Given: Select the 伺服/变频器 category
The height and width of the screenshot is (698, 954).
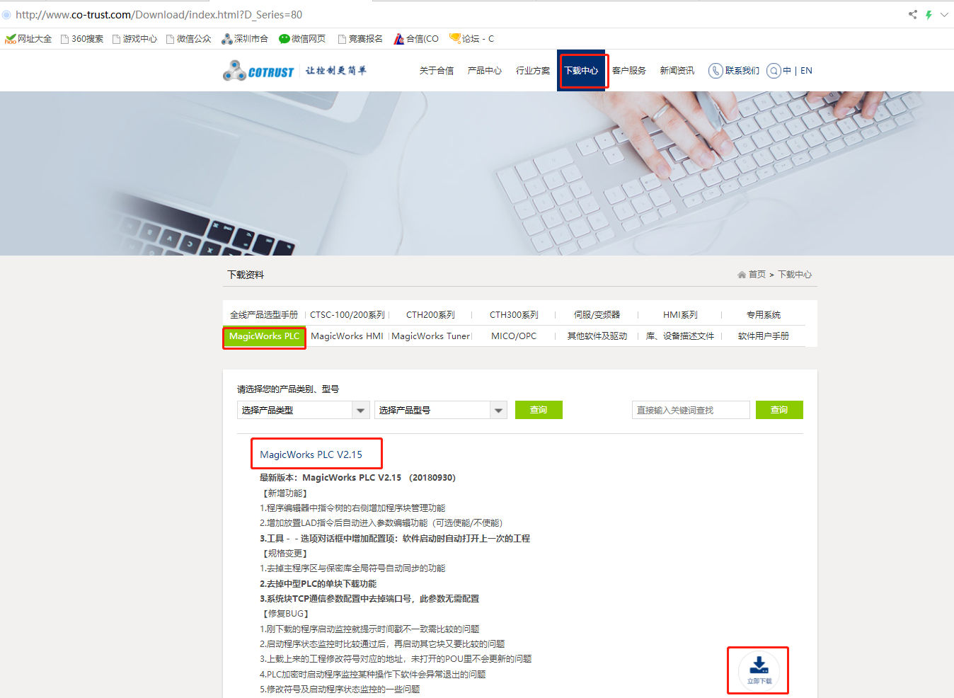Looking at the screenshot, I should tap(597, 315).
